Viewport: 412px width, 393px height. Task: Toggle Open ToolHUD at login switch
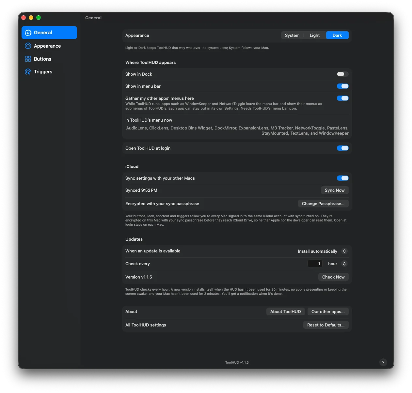click(x=343, y=148)
